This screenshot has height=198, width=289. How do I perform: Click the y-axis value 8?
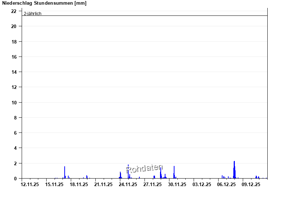[15, 118]
